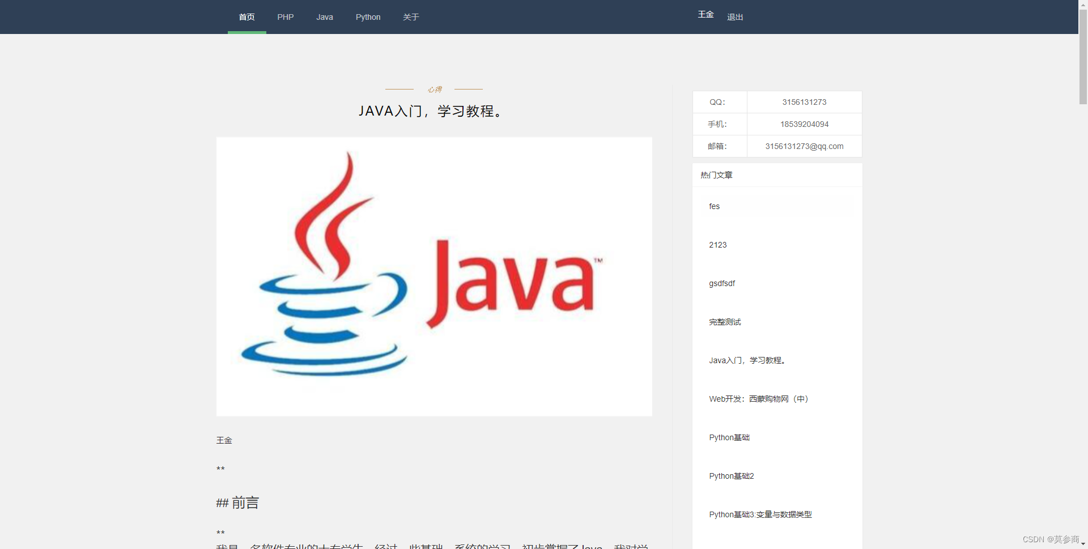Open 'Web开发：西蒙购物网（中）' article

click(x=758, y=399)
